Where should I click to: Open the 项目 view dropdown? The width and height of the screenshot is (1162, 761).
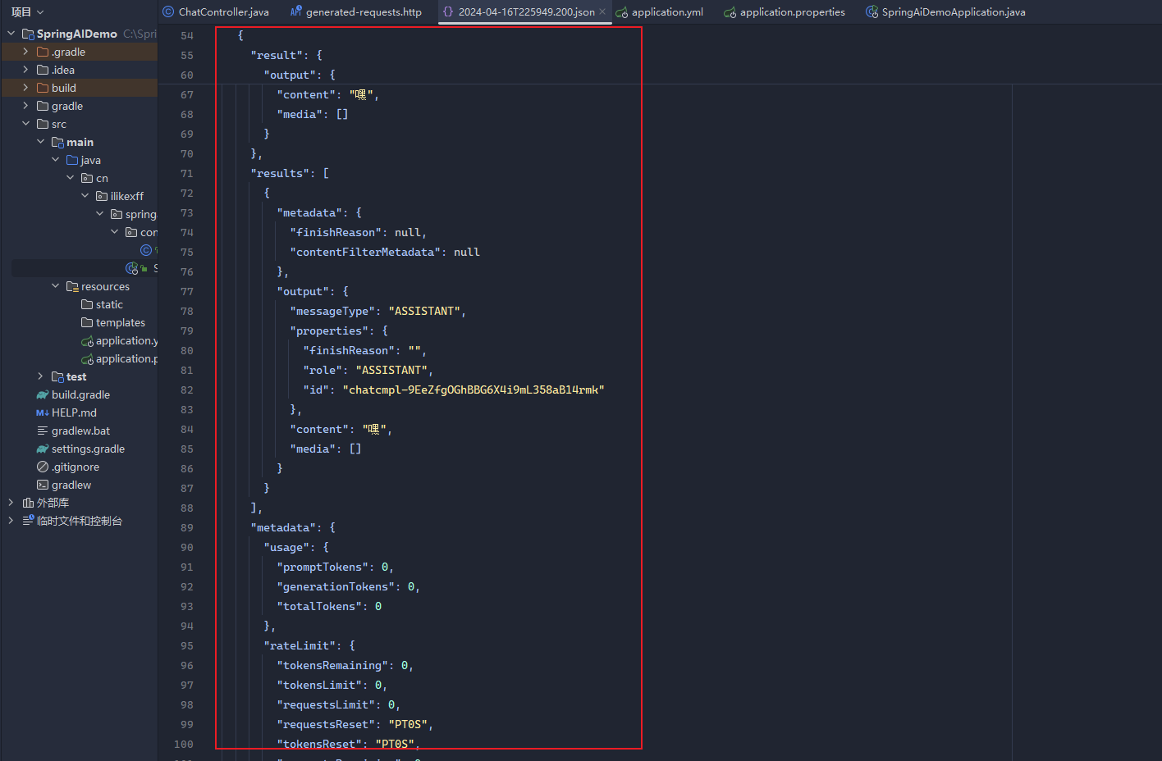click(x=27, y=12)
